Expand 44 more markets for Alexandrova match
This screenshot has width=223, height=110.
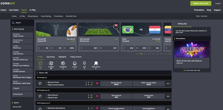pyautogui.click(x=168, y=109)
